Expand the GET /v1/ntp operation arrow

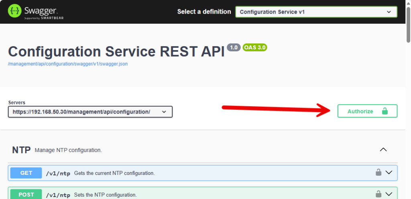pos(389,173)
